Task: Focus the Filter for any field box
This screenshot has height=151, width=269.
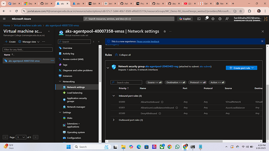Action: coord(28,49)
